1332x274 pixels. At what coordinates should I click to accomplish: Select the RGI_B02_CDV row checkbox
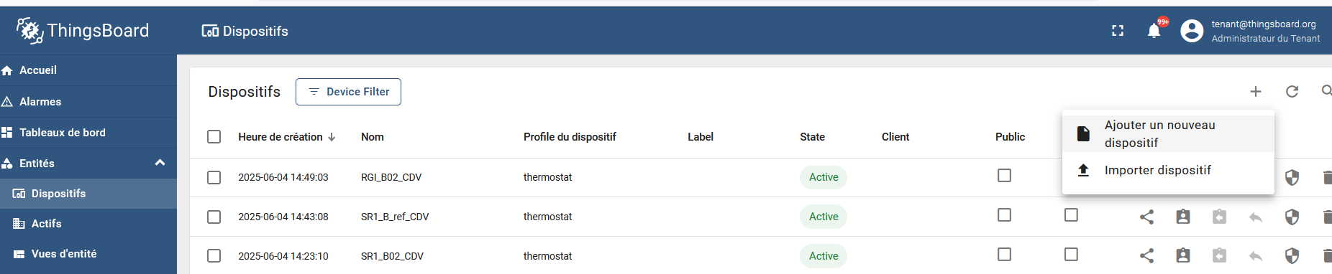click(214, 177)
